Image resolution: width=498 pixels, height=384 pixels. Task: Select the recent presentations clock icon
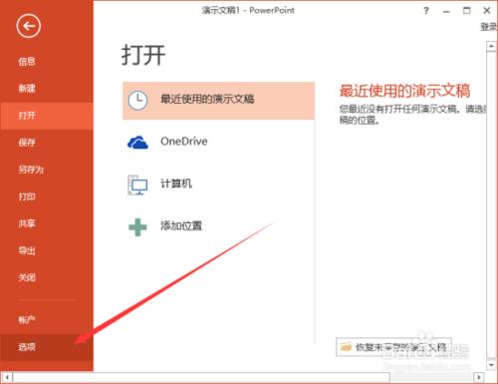click(137, 100)
